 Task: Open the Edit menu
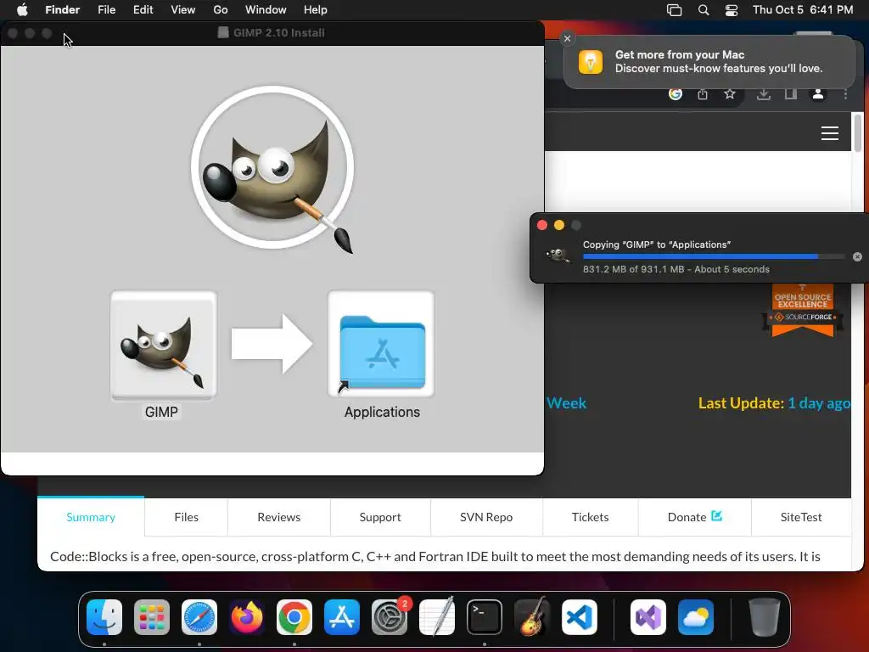click(143, 10)
